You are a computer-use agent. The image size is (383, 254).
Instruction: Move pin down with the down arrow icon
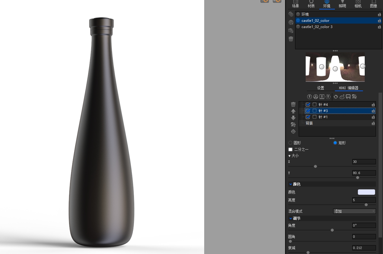click(x=293, y=118)
